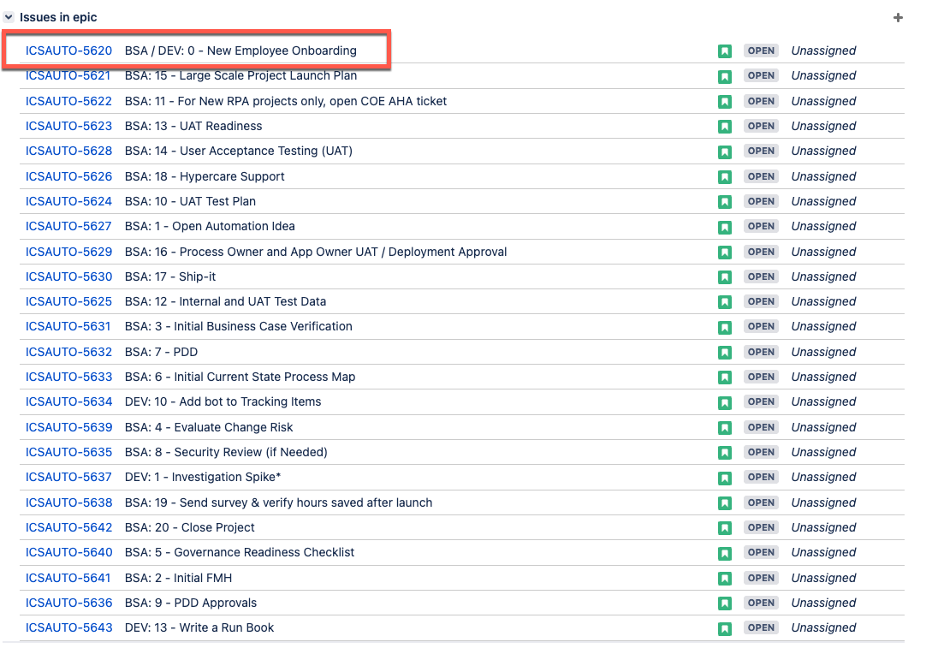Open issue link ICSAUTO-5643

[68, 627]
